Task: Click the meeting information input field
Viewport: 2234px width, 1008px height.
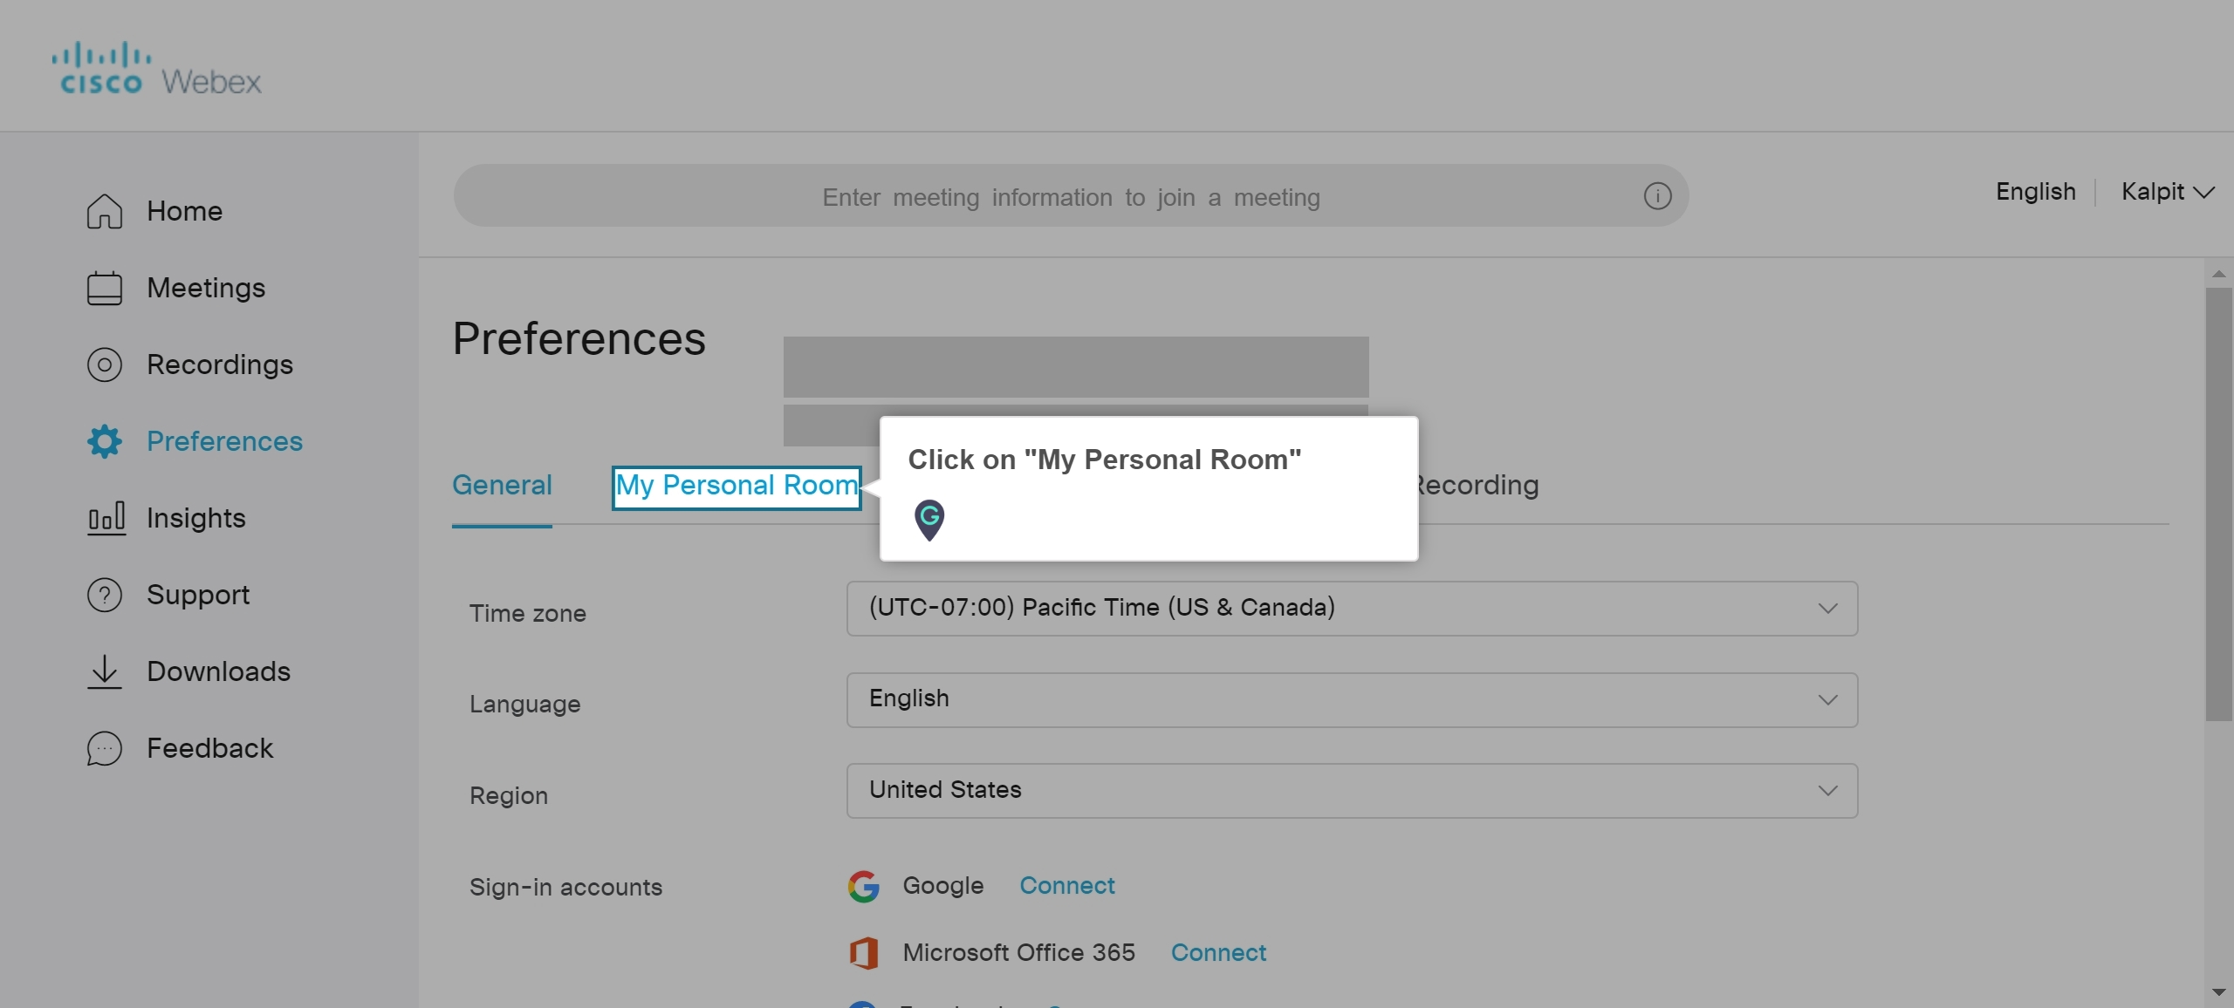Action: (1071, 196)
